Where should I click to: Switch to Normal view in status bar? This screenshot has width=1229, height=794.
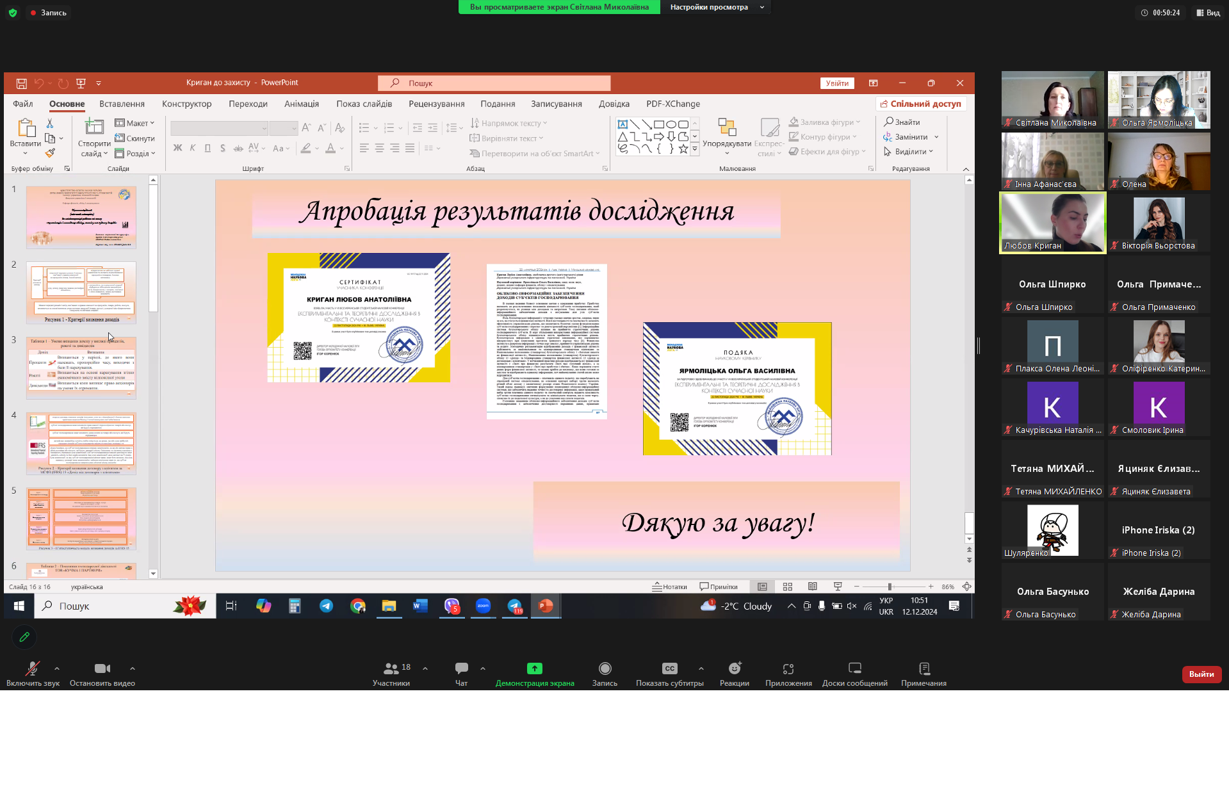pyautogui.click(x=762, y=587)
